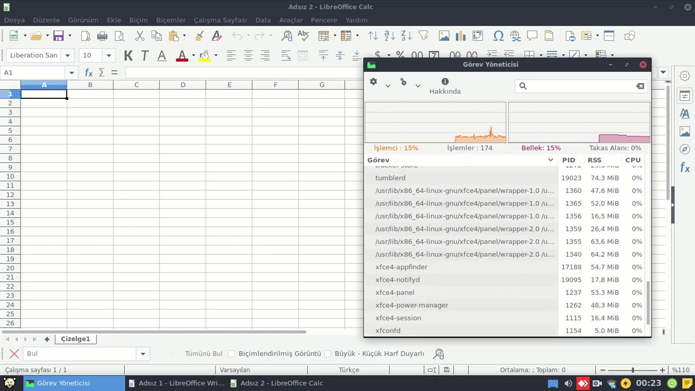Sort descending Z to A
Image resolution: width=695 pixels, height=391 pixels.
pyautogui.click(x=407, y=36)
